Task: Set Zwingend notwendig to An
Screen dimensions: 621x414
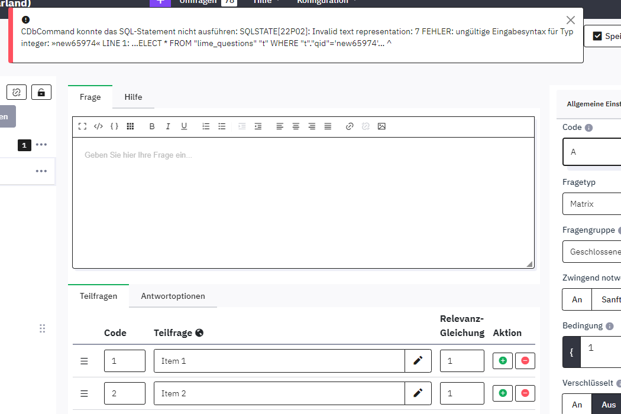Action: coord(577,300)
